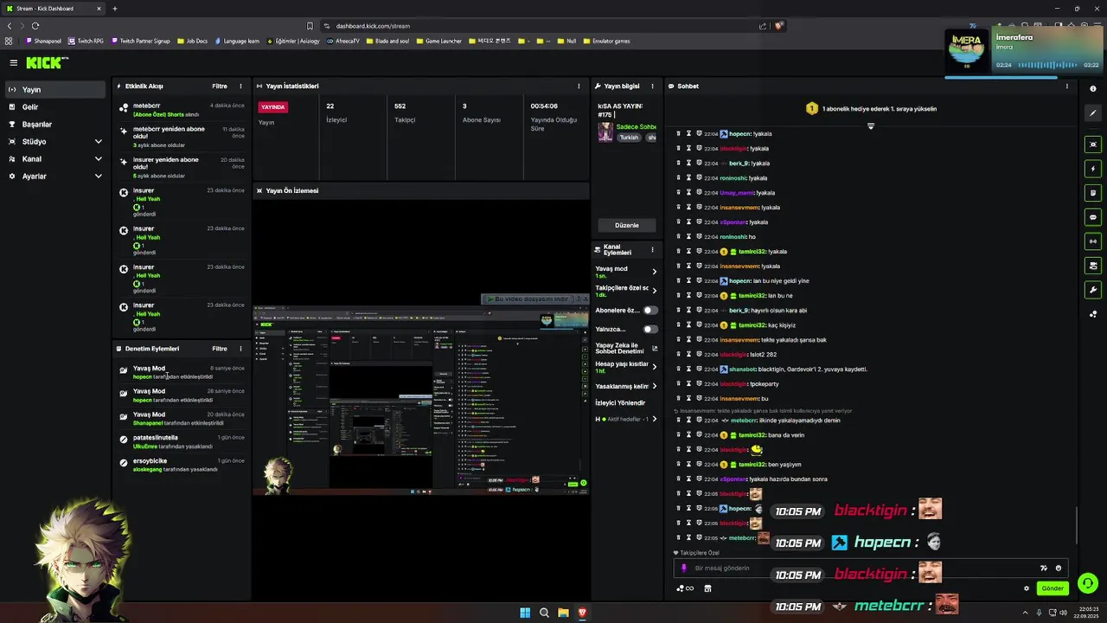Click Filtre in Etkinlik Akışı panel
Viewport: 1107px width, 623px height.
[x=220, y=87]
